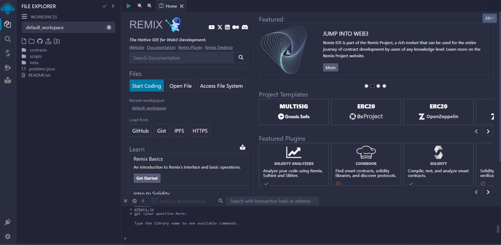Show previous featured plugins arrow

click(476, 192)
